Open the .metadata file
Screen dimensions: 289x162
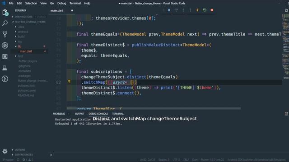coord(24,71)
